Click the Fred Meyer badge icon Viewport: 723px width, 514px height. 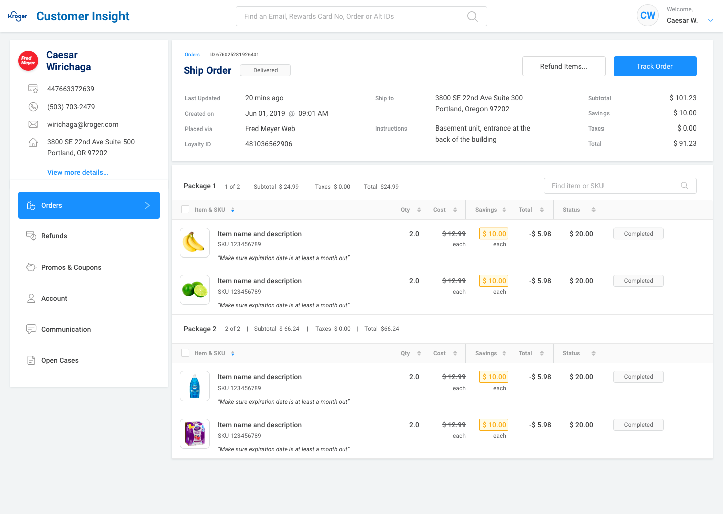click(x=28, y=61)
